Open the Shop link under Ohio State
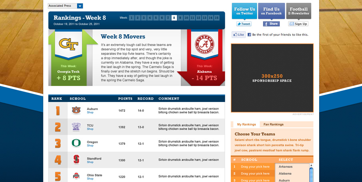 coord(90,179)
